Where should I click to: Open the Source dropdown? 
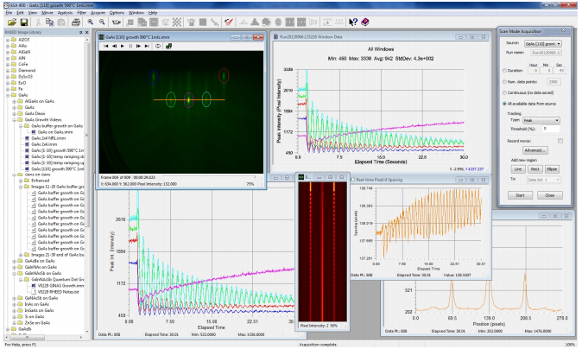pos(542,44)
